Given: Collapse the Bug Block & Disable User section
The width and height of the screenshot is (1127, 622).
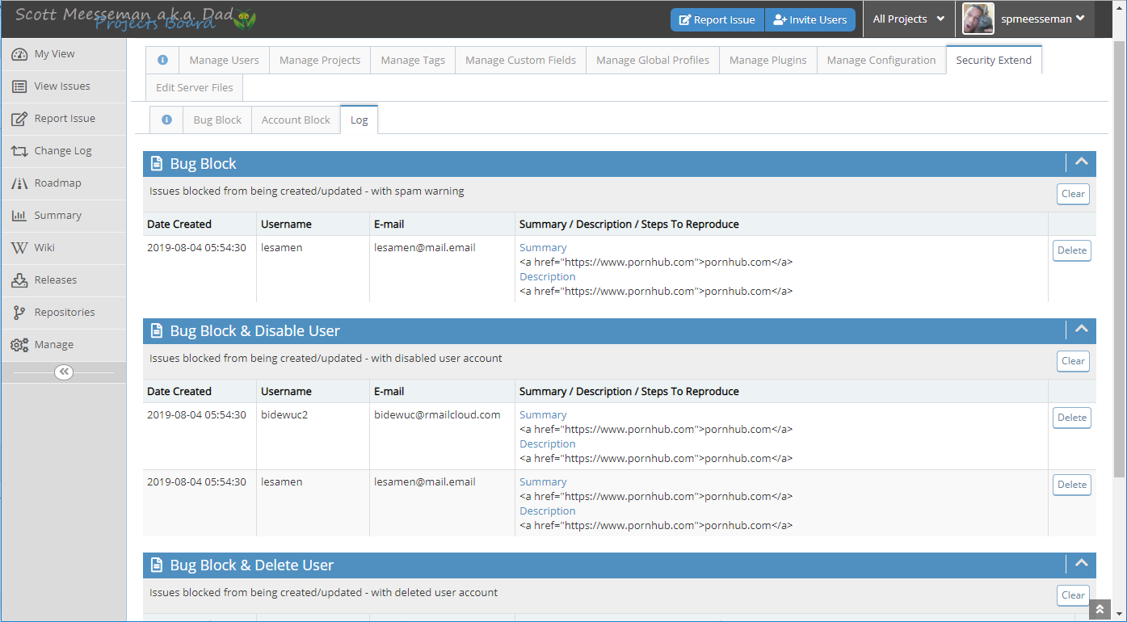Looking at the screenshot, I should pyautogui.click(x=1081, y=330).
